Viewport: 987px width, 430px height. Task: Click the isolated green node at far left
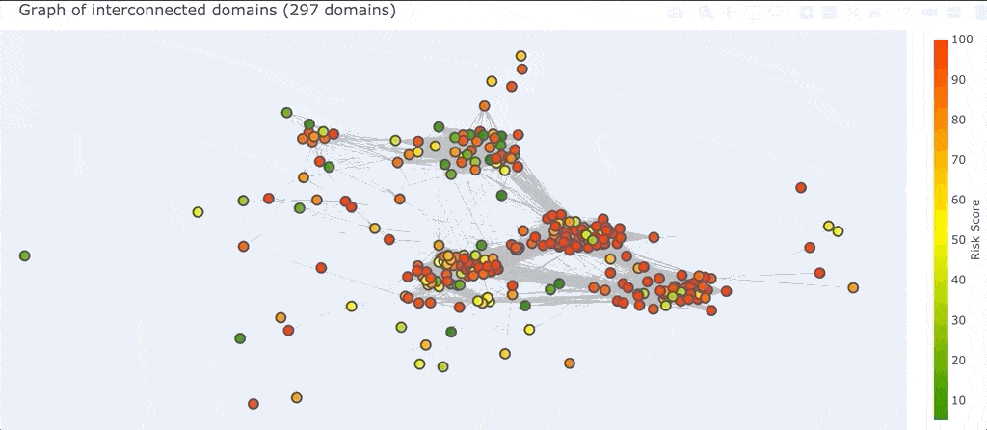click(24, 255)
